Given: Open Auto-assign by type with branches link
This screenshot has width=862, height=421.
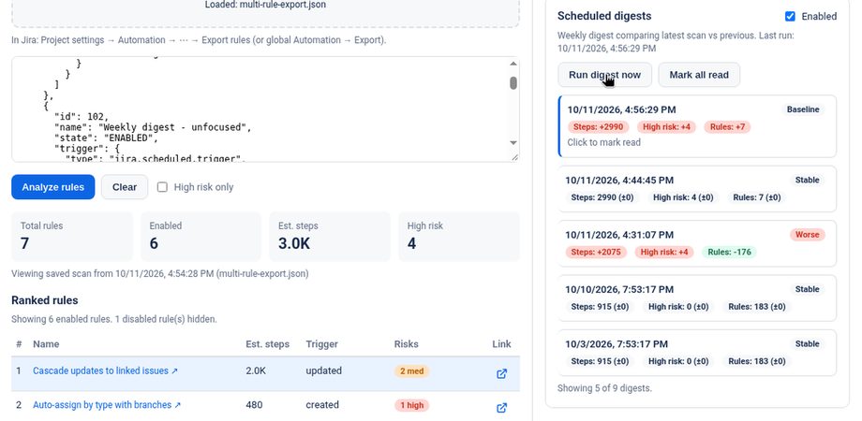Looking at the screenshot, I should [107, 405].
